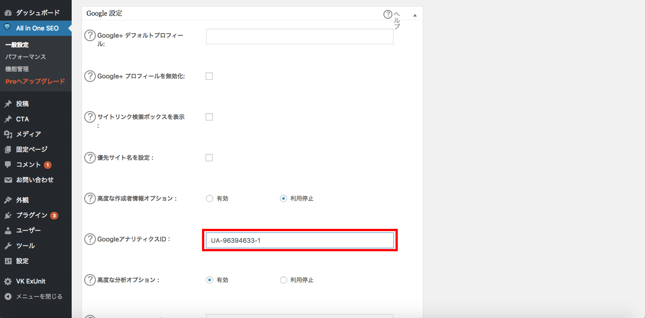645x318 pixels.
Task: Open help icon for Google+ プロフィールを無効化
Action: pos(90,76)
